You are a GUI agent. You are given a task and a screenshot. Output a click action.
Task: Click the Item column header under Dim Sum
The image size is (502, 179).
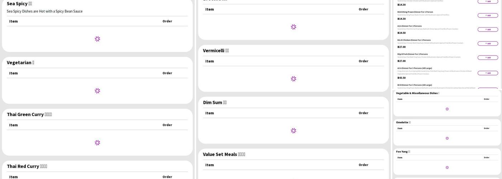(x=209, y=113)
